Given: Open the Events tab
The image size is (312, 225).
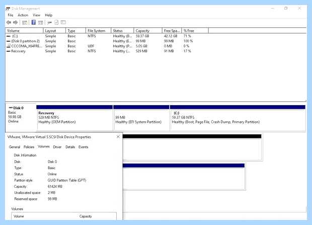Looking at the screenshot, I should (x=83, y=147).
